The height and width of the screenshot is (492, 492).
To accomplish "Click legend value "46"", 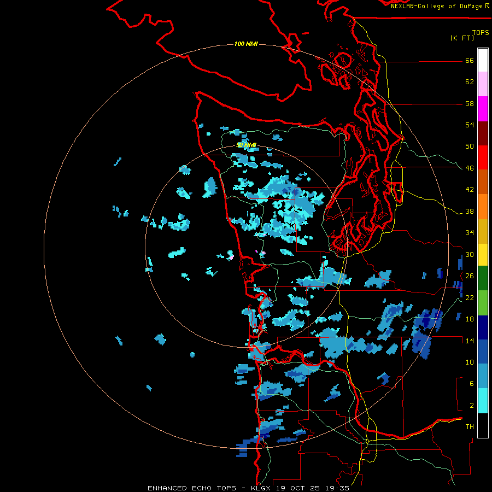I will [470, 168].
